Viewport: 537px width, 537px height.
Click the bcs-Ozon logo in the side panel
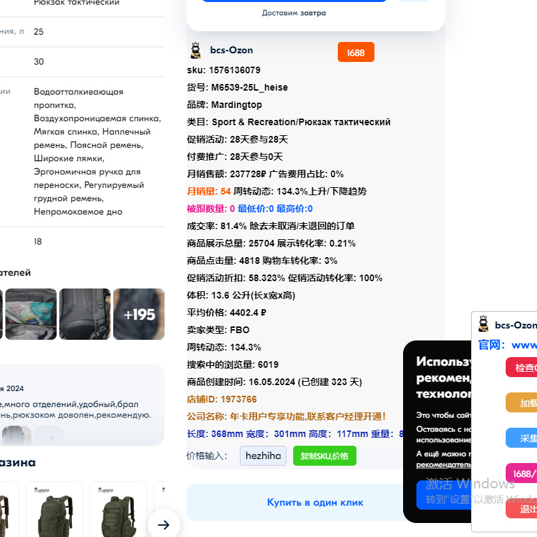click(x=483, y=324)
